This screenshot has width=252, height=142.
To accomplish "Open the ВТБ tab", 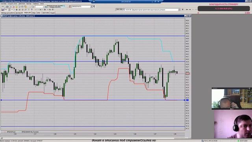I will click(x=39, y=13).
